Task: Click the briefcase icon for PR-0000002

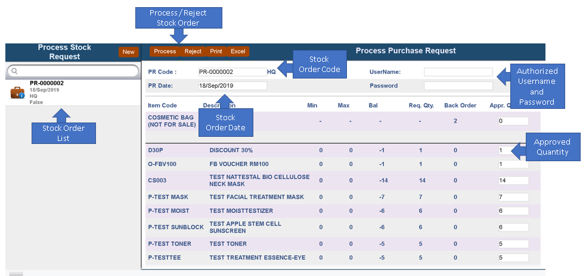Action: [x=17, y=93]
